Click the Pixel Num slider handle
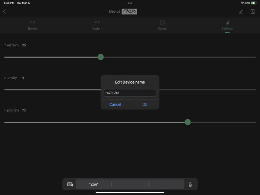This screenshot has height=195, width=260. point(101,57)
